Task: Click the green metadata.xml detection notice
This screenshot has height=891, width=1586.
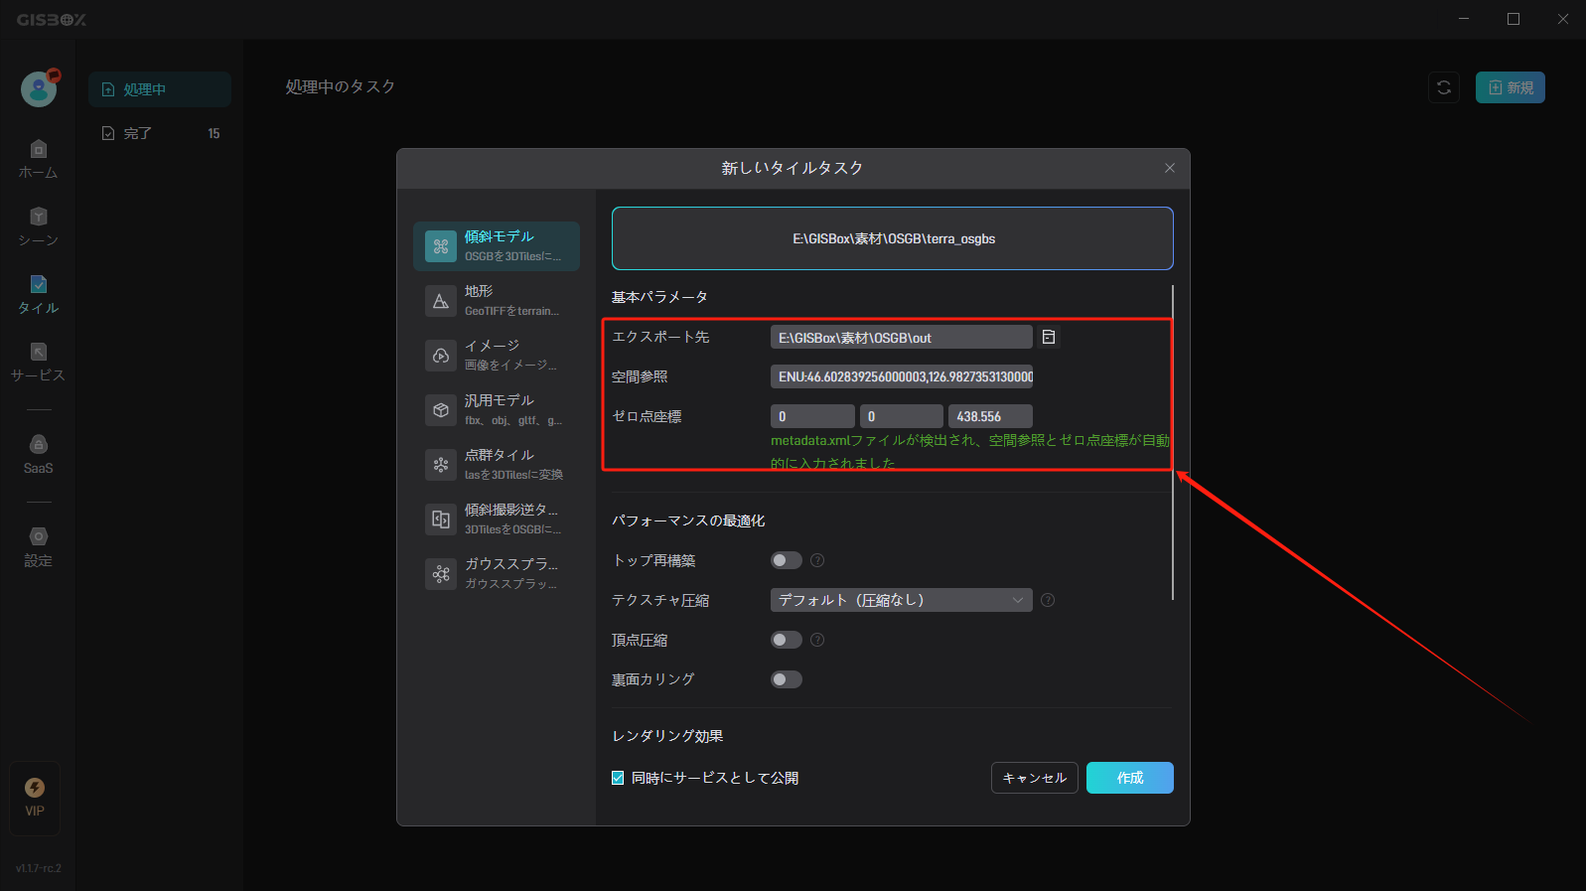Action: 970,451
